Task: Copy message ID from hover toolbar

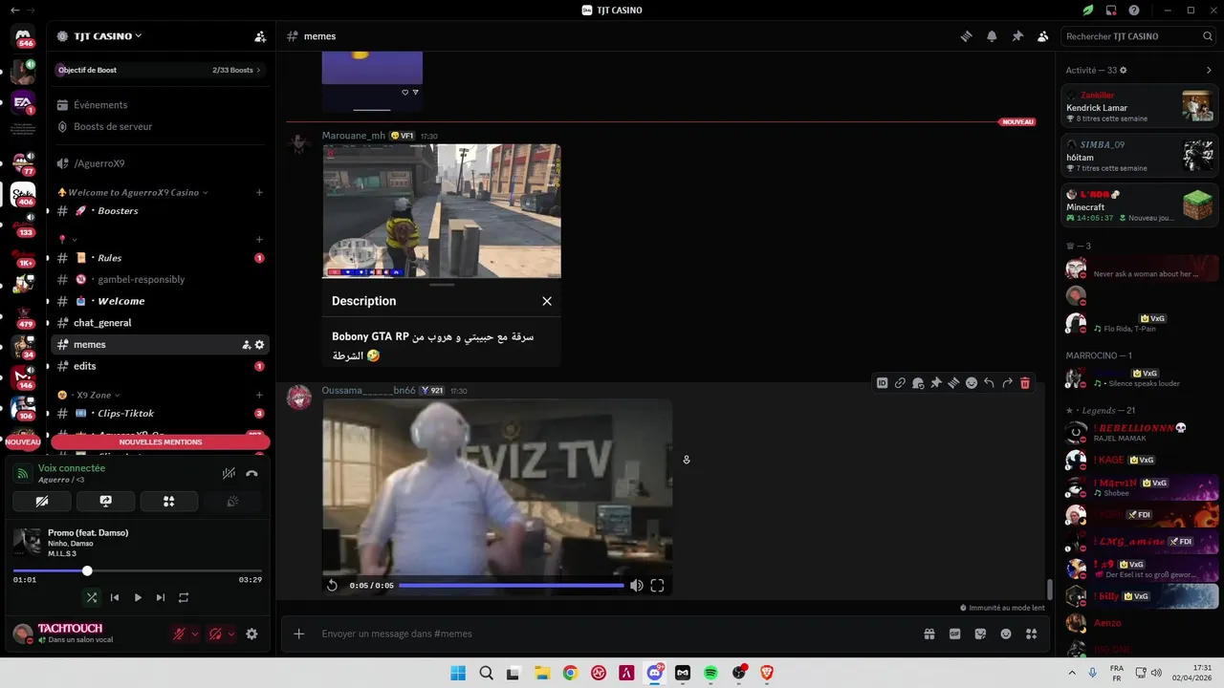Action: [882, 383]
